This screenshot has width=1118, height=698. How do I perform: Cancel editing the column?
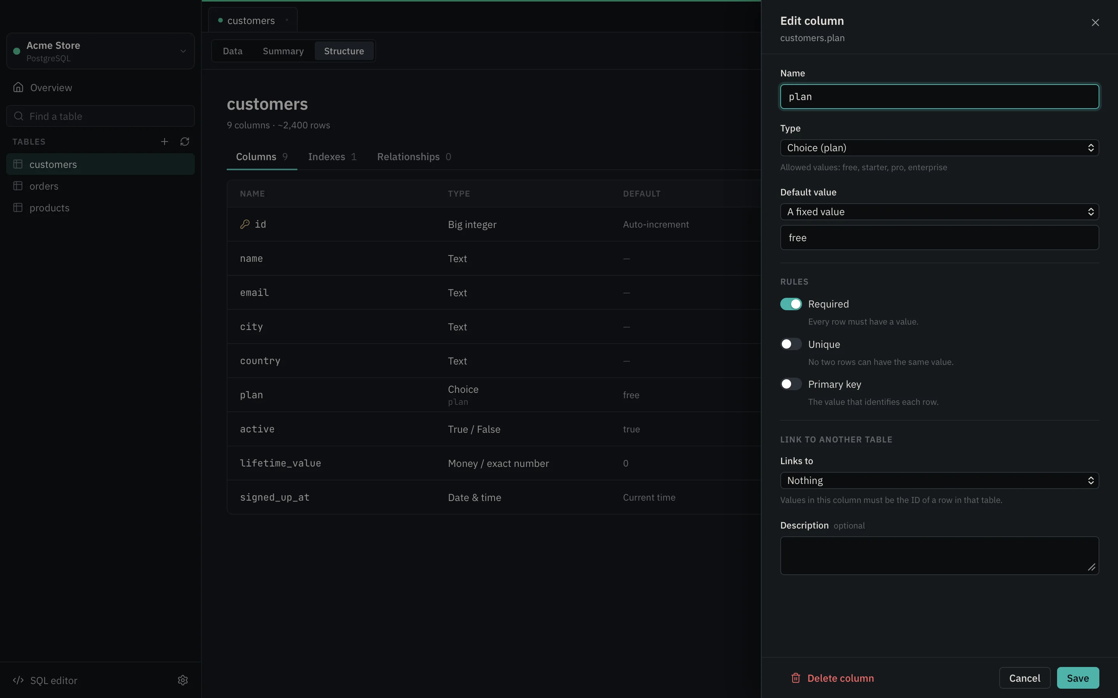pos(1024,678)
